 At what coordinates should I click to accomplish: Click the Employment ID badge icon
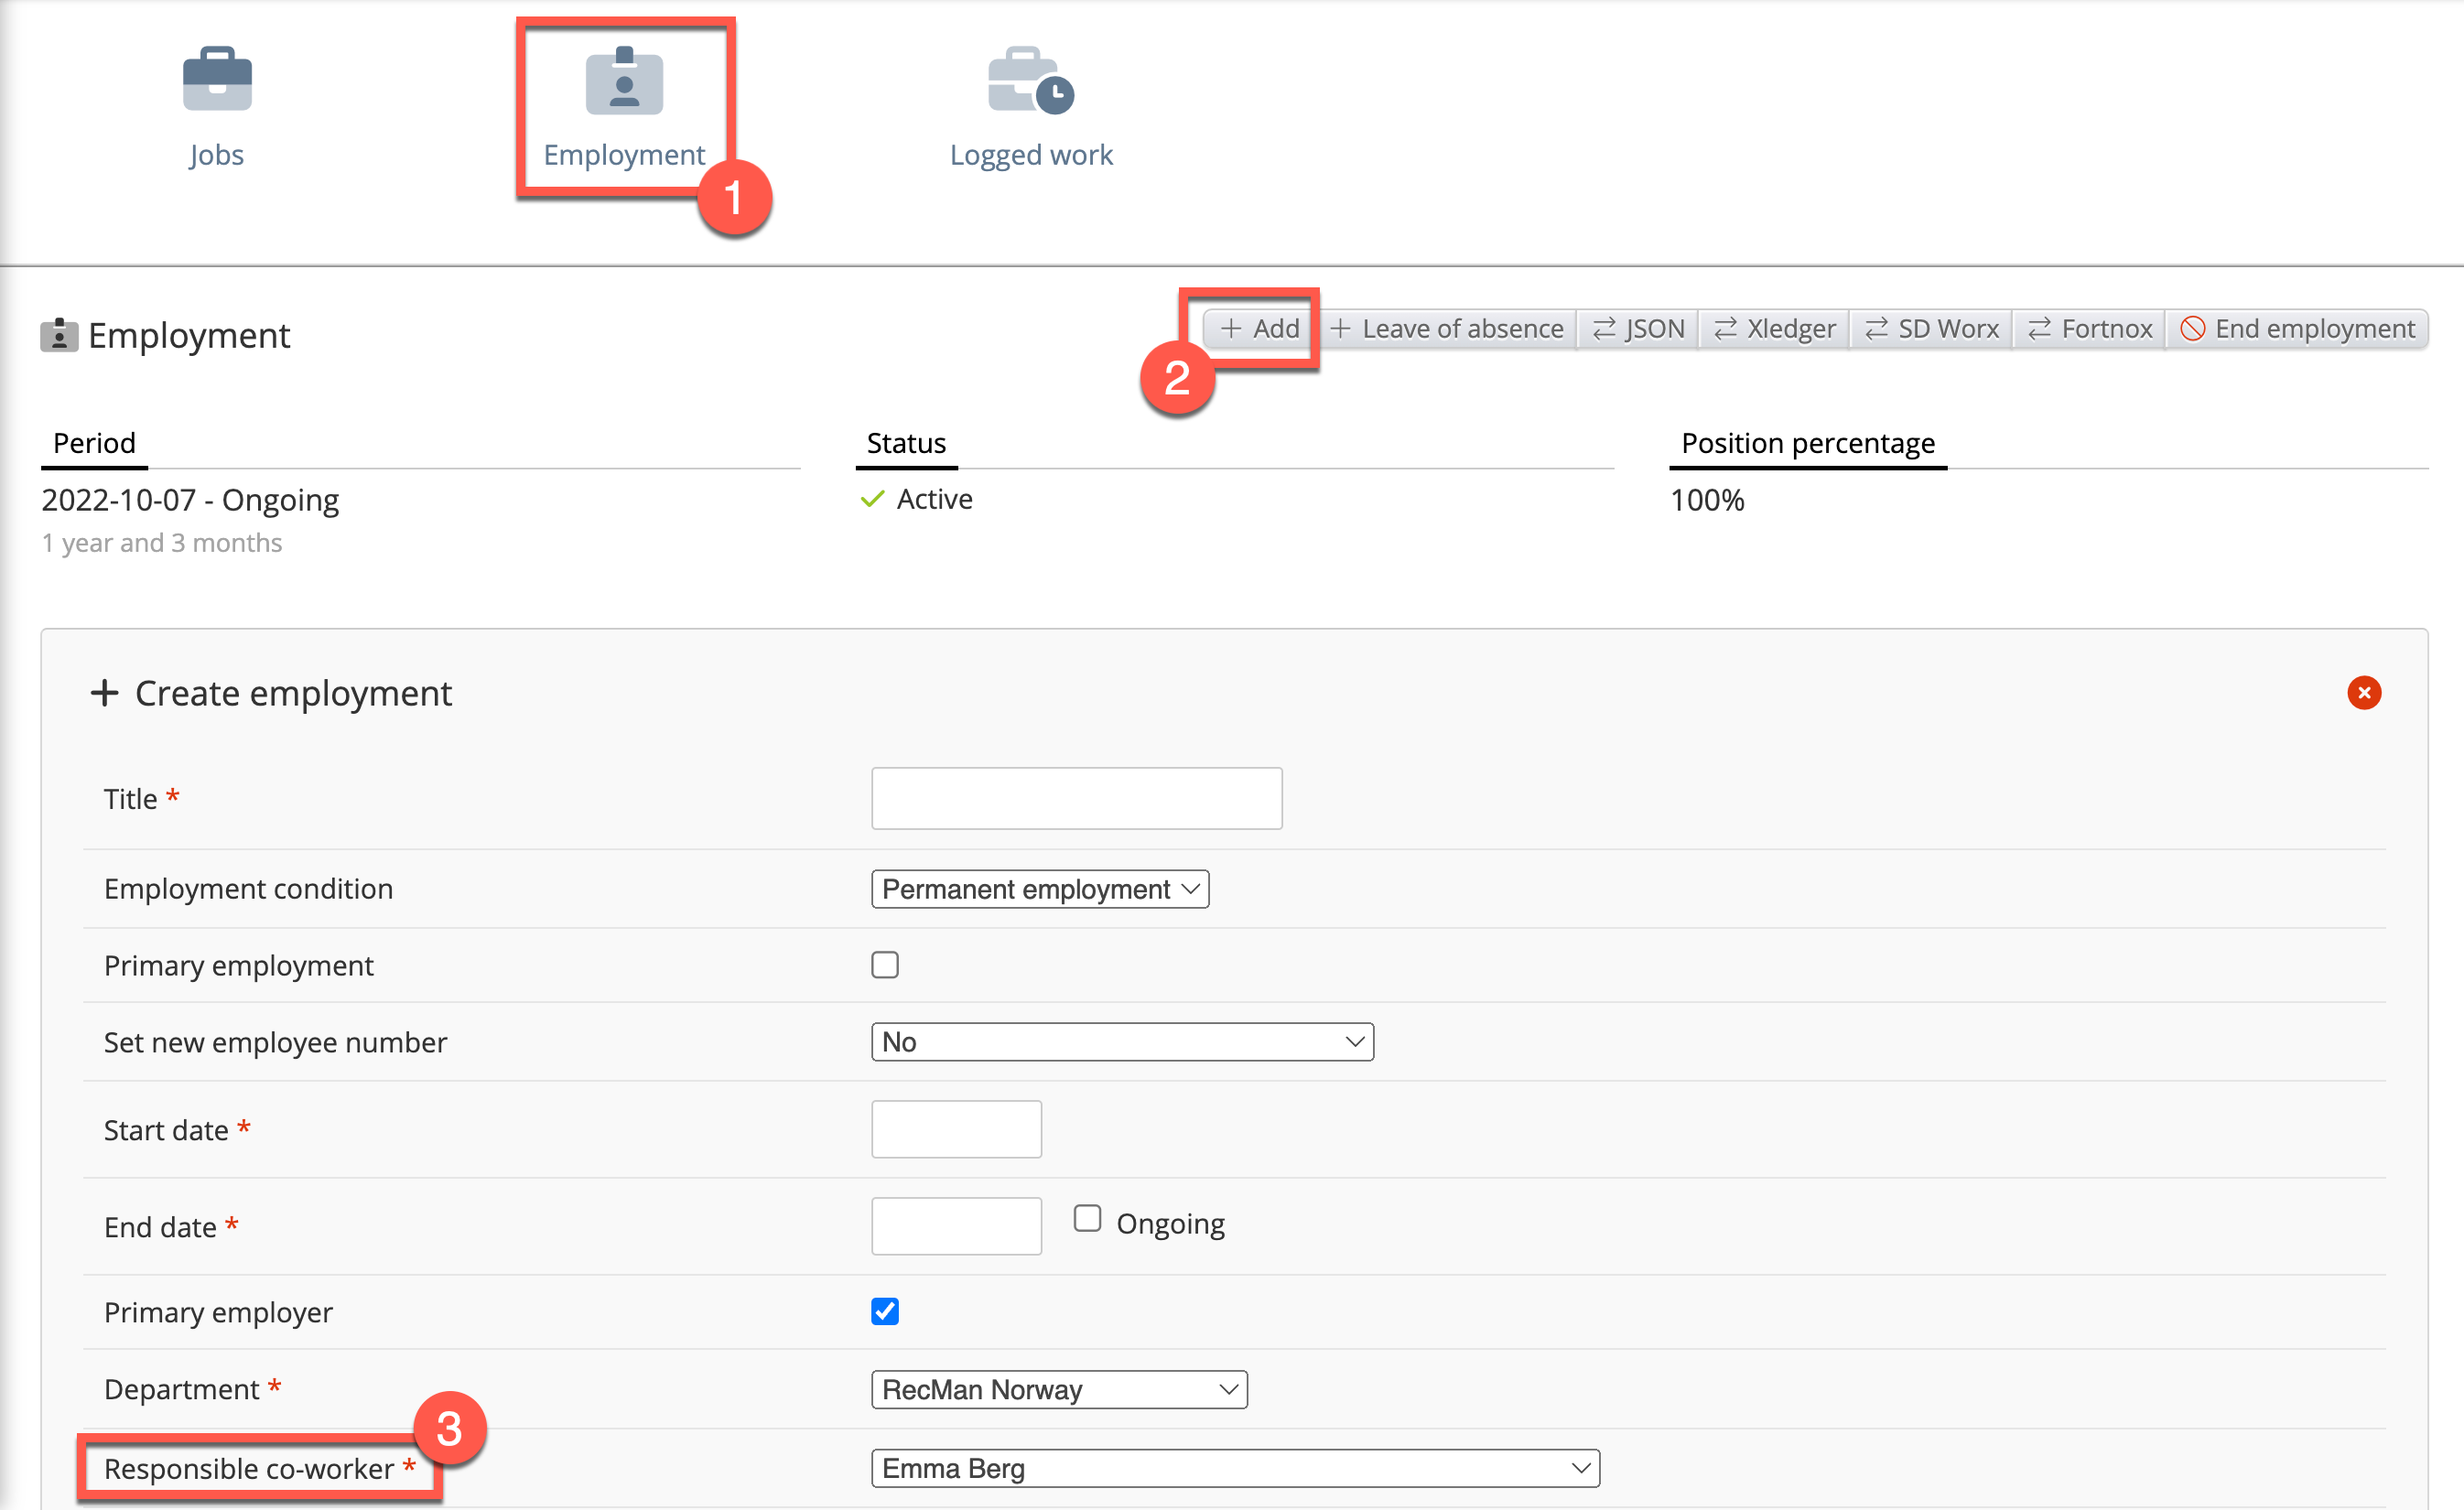[624, 81]
